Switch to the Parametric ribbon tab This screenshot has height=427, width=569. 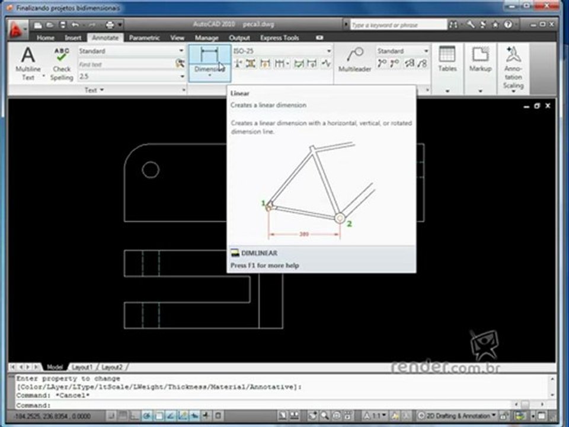tap(144, 37)
